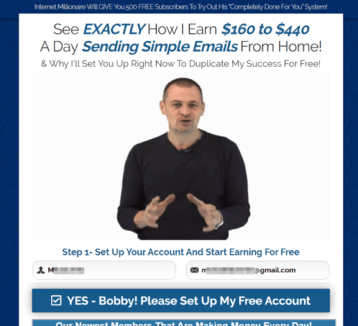
Task: Click the checkmark icon on YES button
Action: pyautogui.click(x=56, y=300)
